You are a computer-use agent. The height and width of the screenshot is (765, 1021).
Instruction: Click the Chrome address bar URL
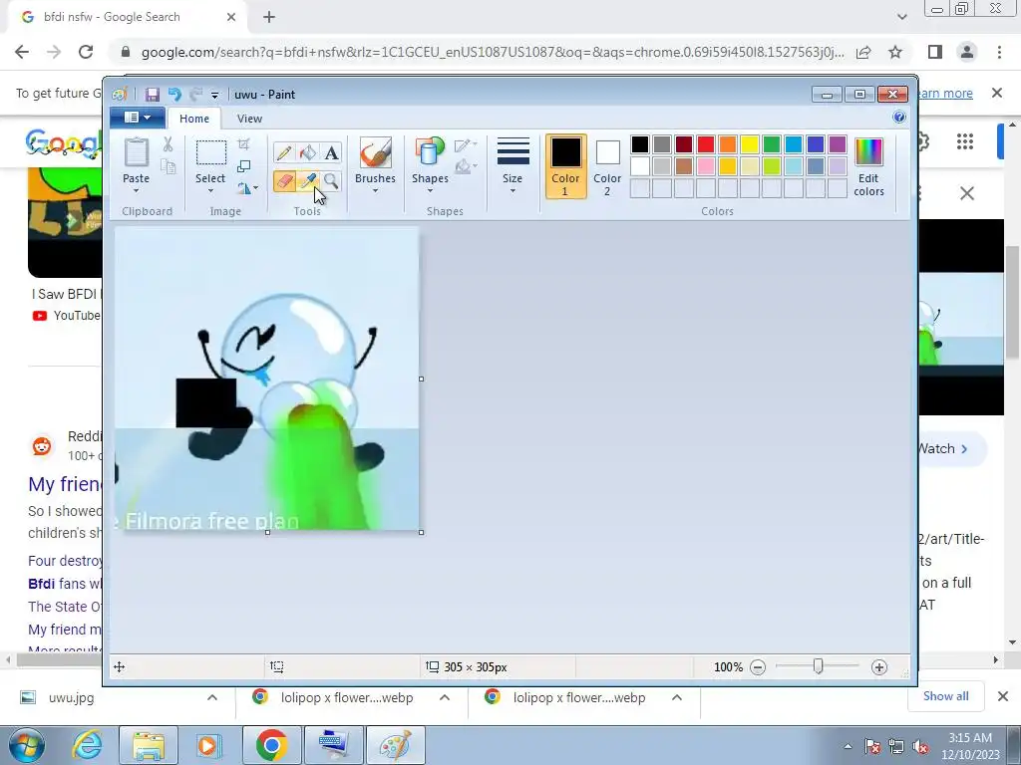(493, 52)
